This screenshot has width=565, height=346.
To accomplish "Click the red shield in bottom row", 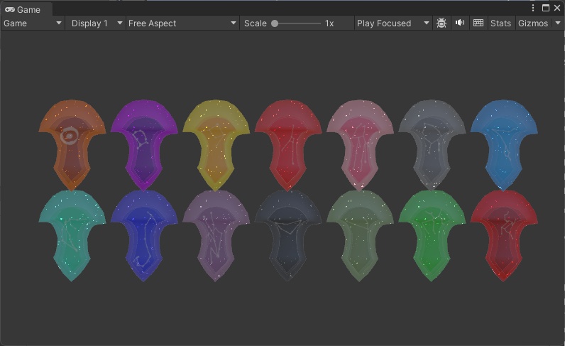I will 504,236.
